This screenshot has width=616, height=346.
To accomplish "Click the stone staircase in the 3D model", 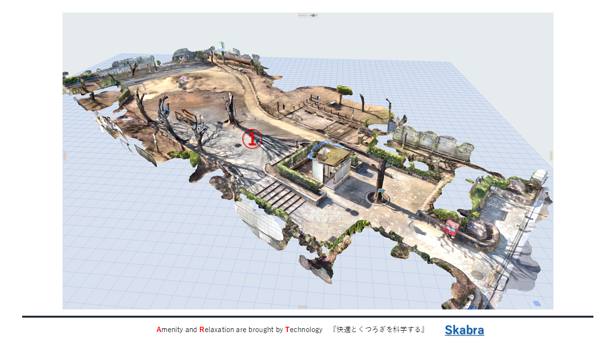I will [x=278, y=195].
